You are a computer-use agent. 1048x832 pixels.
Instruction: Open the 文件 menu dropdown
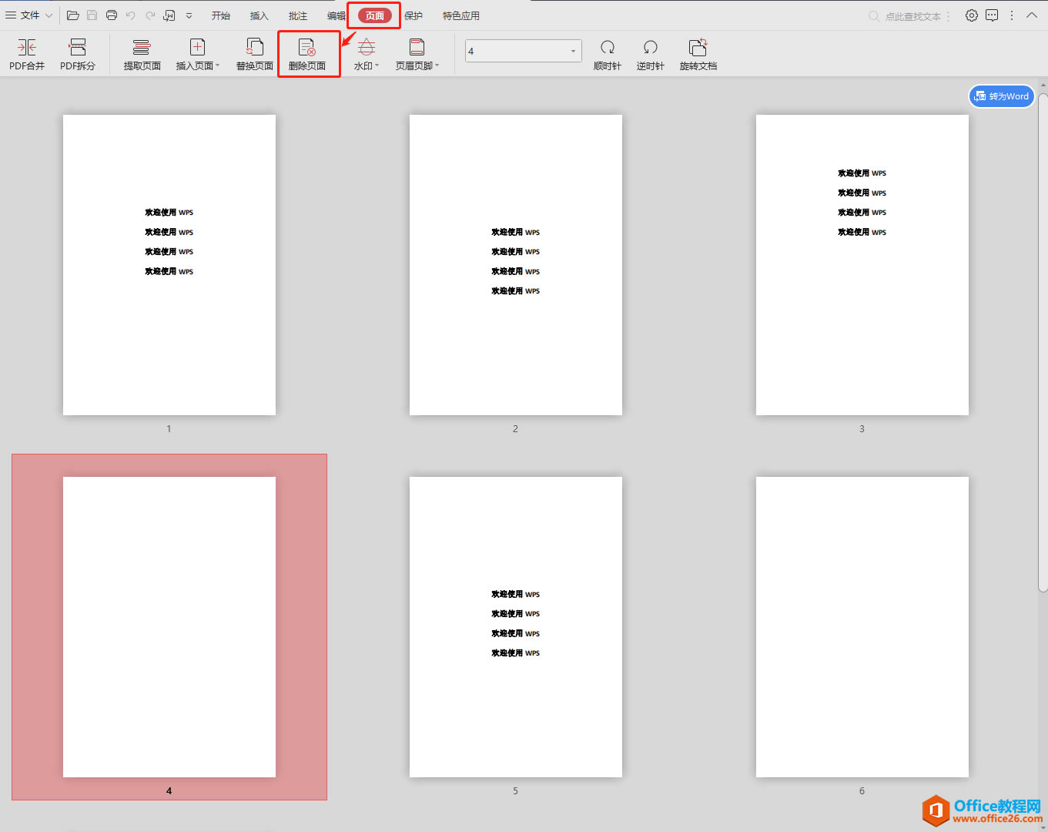point(28,15)
